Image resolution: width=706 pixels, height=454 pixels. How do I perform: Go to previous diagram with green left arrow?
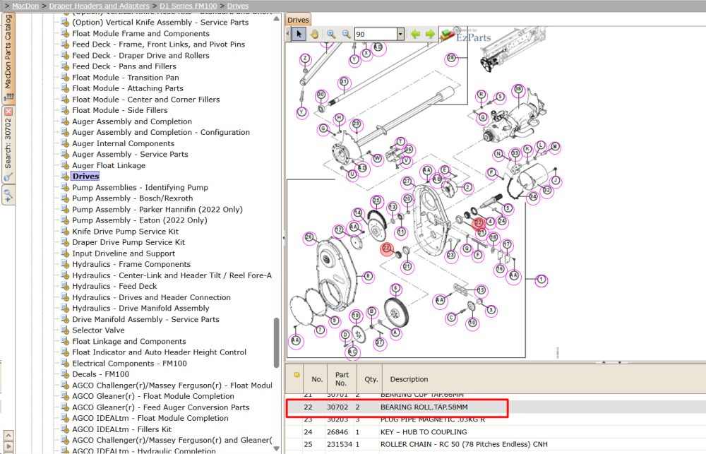(415, 34)
